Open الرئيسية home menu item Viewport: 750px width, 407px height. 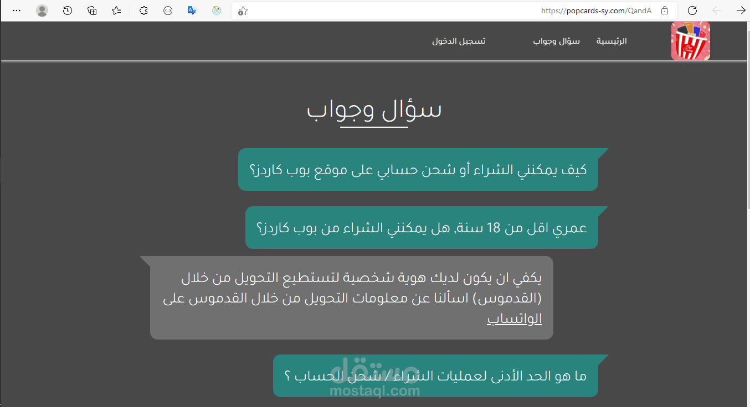[x=612, y=41]
